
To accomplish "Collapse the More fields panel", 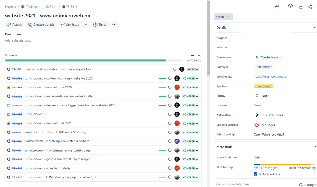I will tap(315, 147).
